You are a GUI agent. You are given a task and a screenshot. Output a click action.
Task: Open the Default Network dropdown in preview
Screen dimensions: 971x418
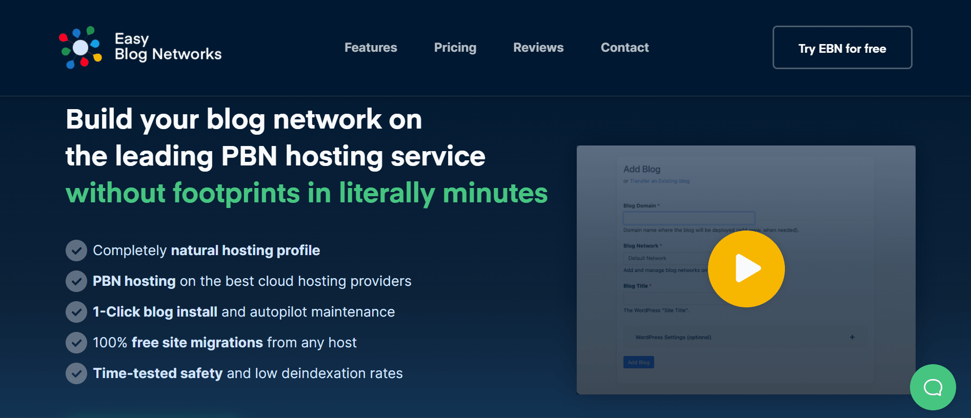(x=666, y=258)
